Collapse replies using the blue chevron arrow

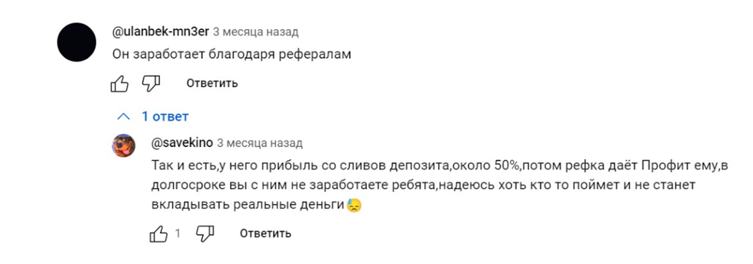coord(123,116)
